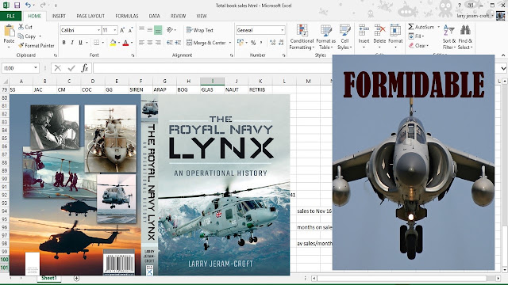Screen dimensions: 508x285
Task: Switch to the DATA ribbon tab
Action: 154,16
